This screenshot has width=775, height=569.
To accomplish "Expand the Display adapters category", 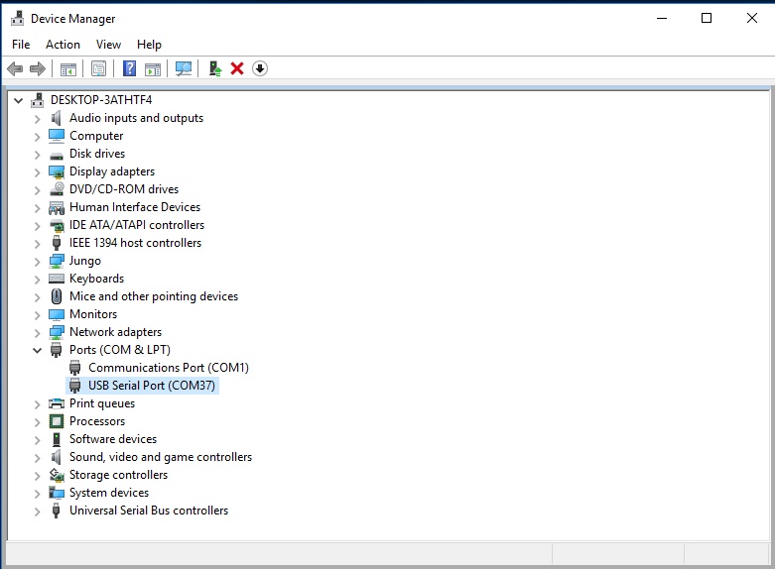I will [x=38, y=171].
